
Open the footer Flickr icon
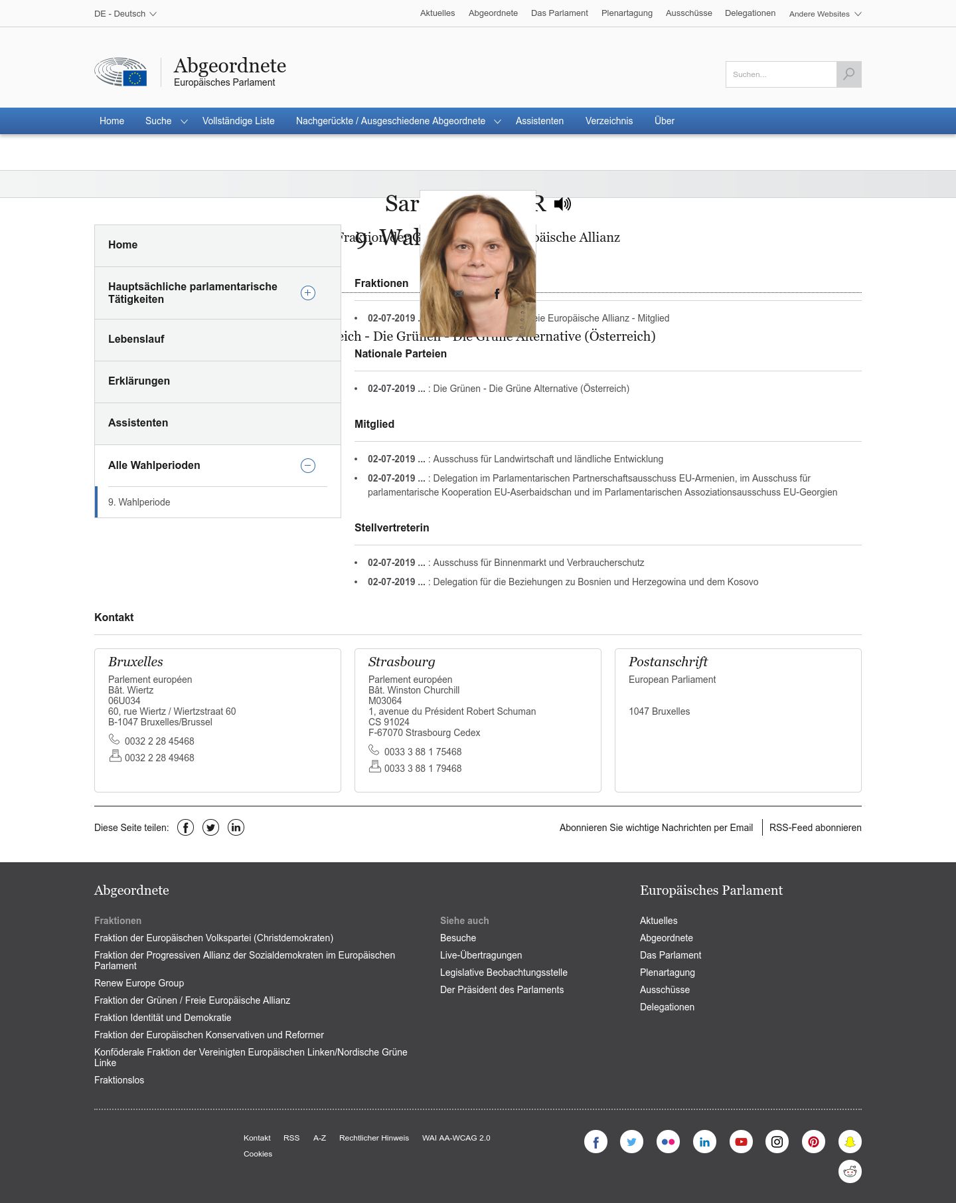(668, 1142)
